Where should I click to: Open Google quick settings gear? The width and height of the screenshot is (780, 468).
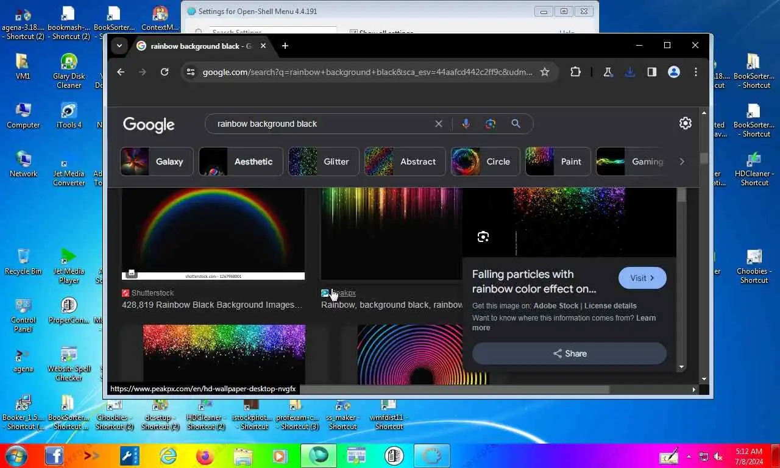click(686, 123)
